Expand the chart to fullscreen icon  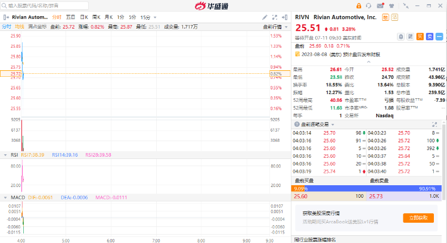(275, 17)
